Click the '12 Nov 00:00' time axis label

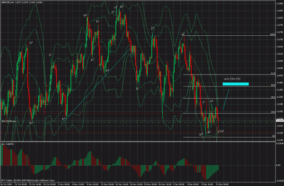(107, 184)
